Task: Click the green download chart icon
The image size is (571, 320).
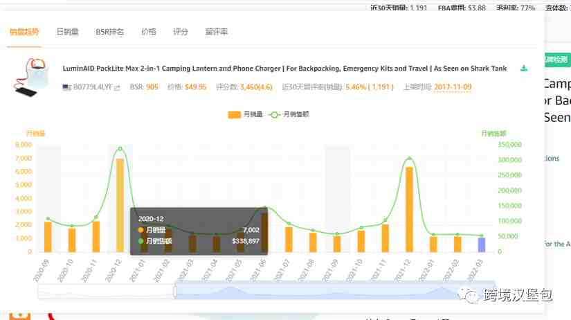Action: (524, 68)
